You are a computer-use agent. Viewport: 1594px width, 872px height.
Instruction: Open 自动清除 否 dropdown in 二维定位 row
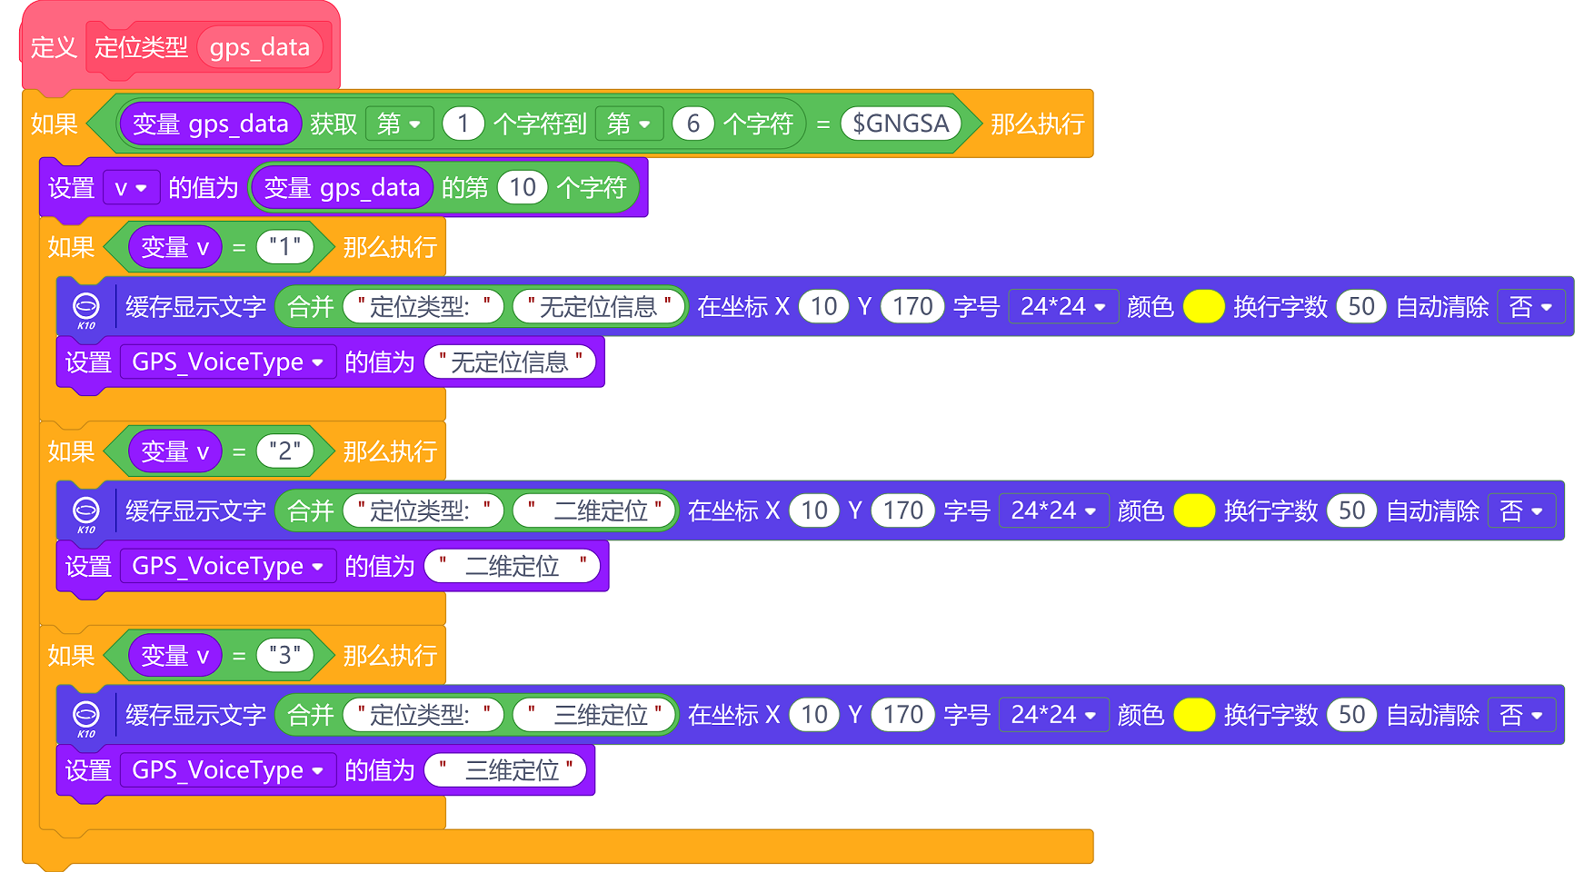tap(1522, 511)
